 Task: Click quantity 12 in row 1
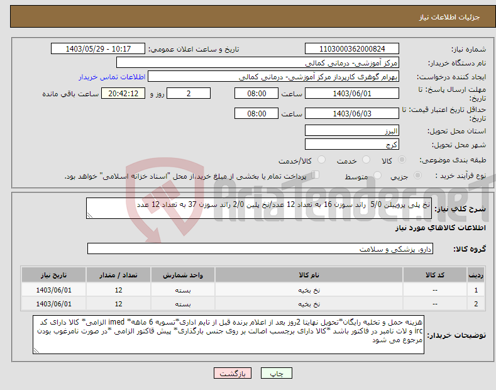[118, 290]
